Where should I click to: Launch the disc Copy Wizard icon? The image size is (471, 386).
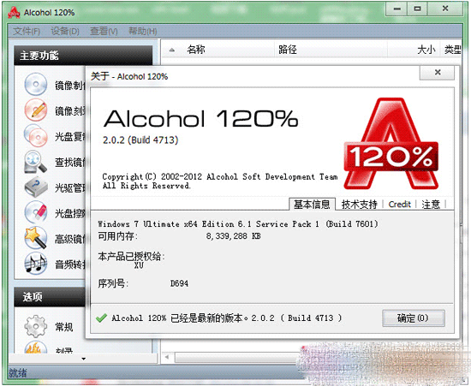point(35,135)
